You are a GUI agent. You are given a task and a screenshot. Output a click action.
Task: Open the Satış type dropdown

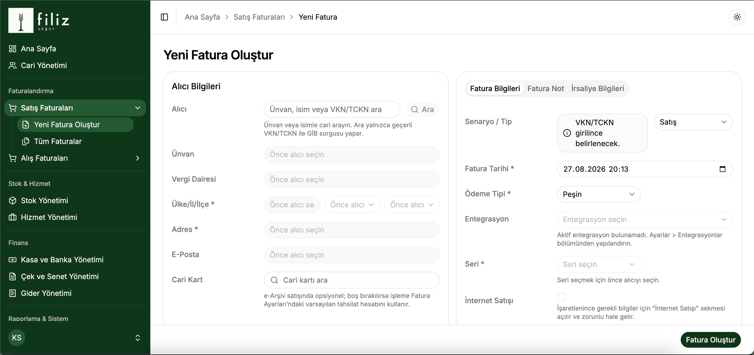coord(693,122)
